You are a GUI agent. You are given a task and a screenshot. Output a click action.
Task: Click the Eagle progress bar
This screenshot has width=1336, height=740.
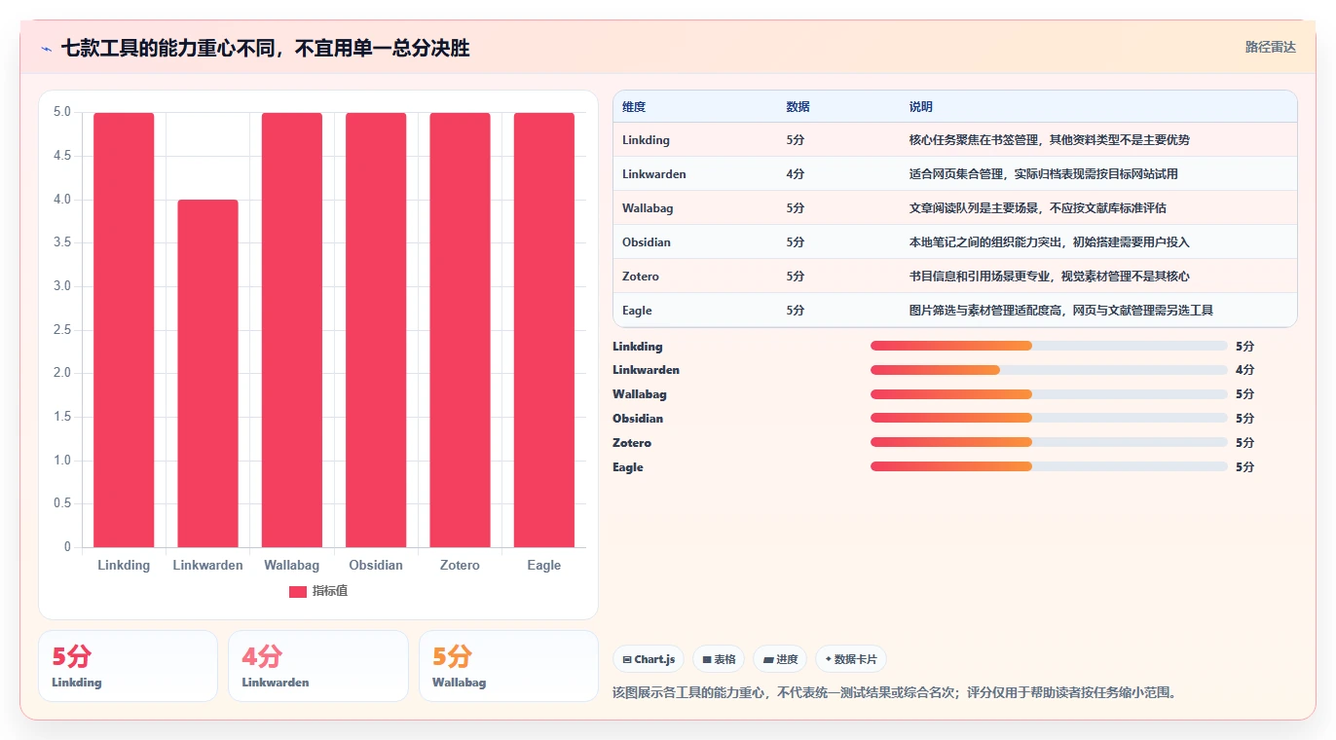pyautogui.click(x=1049, y=466)
